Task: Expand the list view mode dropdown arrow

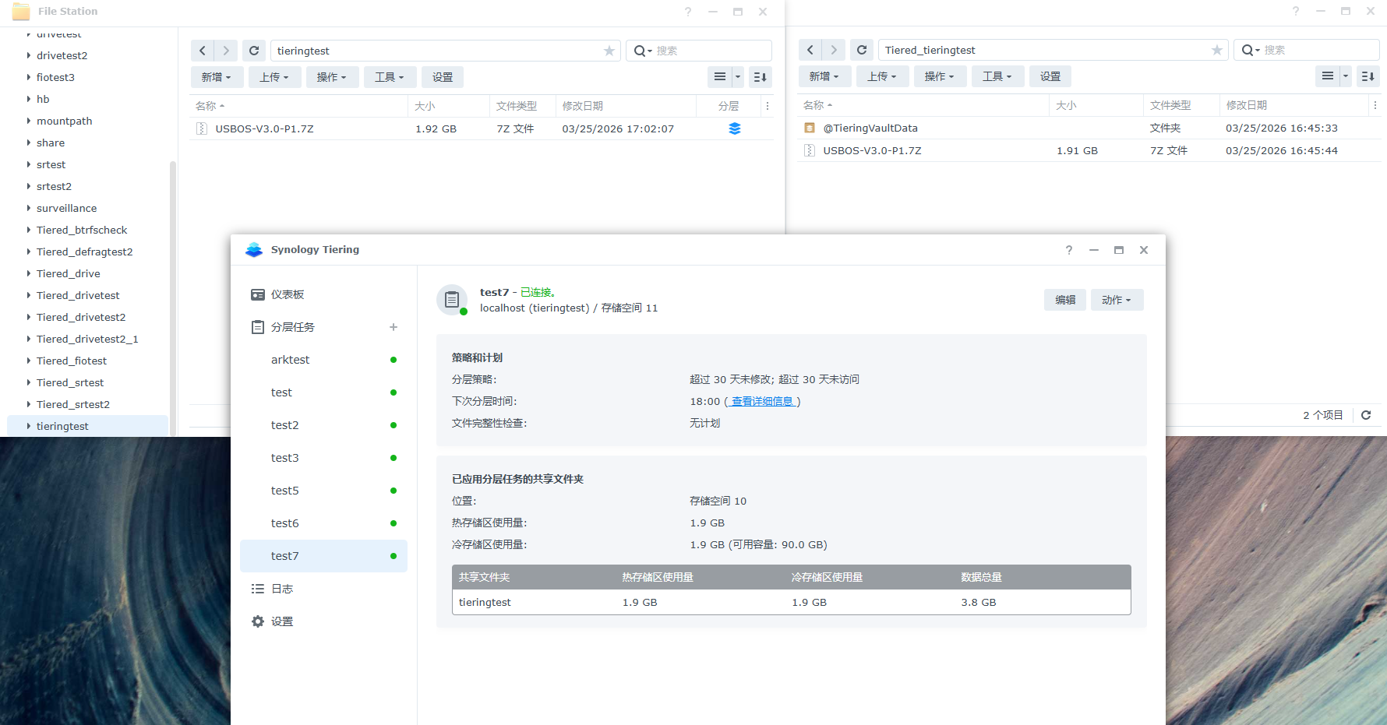Action: [737, 77]
